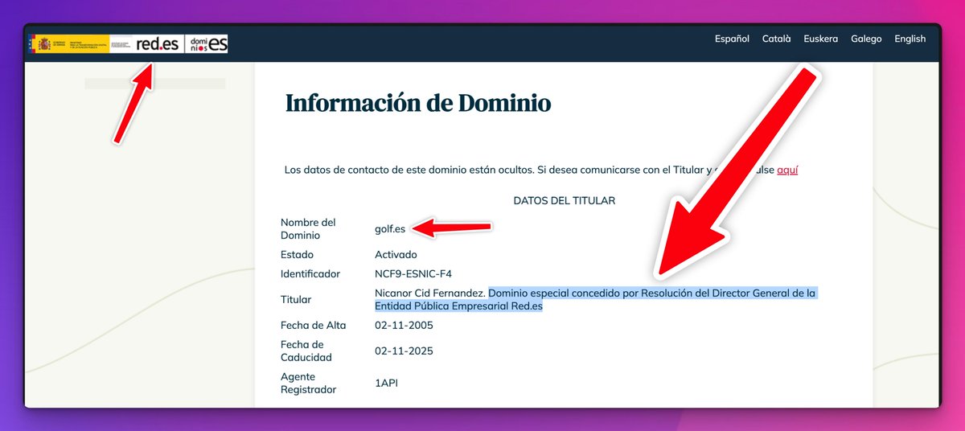Screen dimensions: 965x431
Task: Switch language to Galego
Action: tap(866, 39)
